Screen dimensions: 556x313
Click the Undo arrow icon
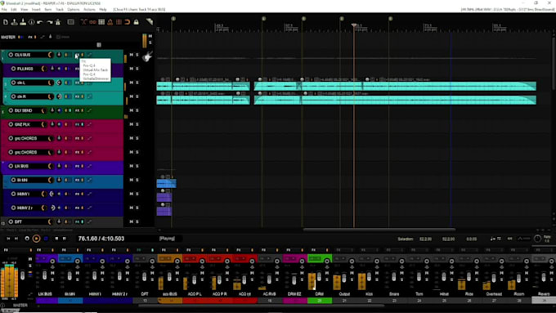coord(40,22)
